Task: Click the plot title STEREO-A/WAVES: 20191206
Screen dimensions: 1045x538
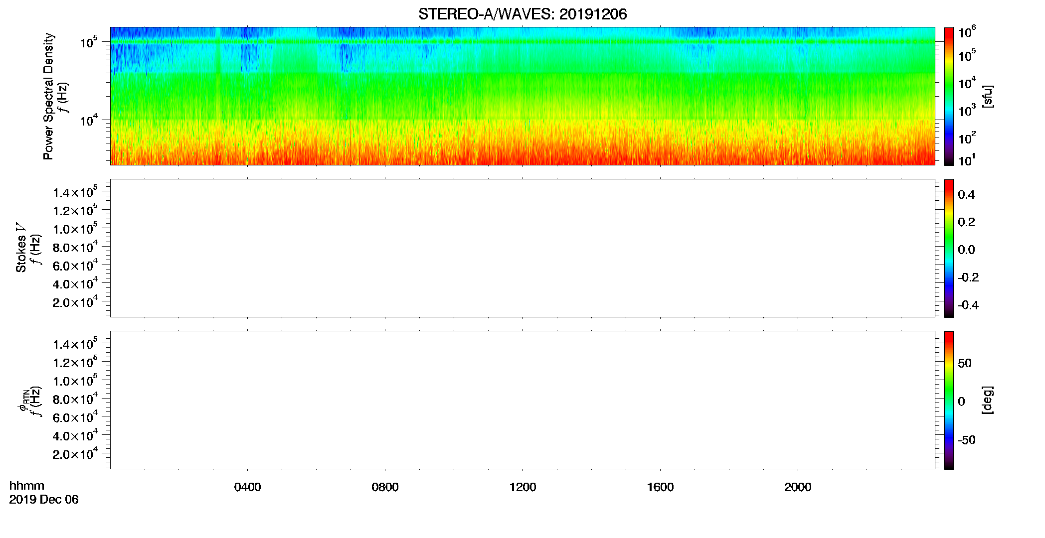Action: pos(522,14)
